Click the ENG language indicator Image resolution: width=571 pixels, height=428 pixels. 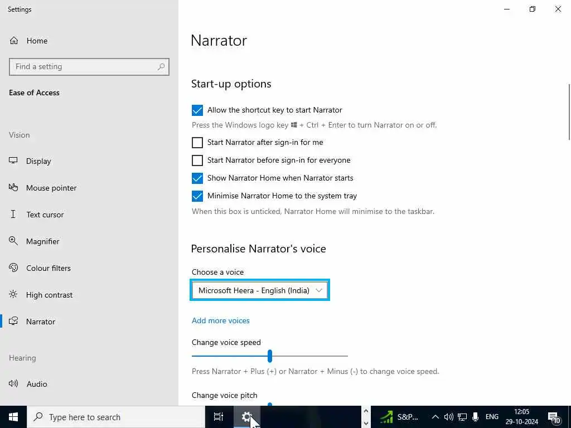(x=492, y=417)
